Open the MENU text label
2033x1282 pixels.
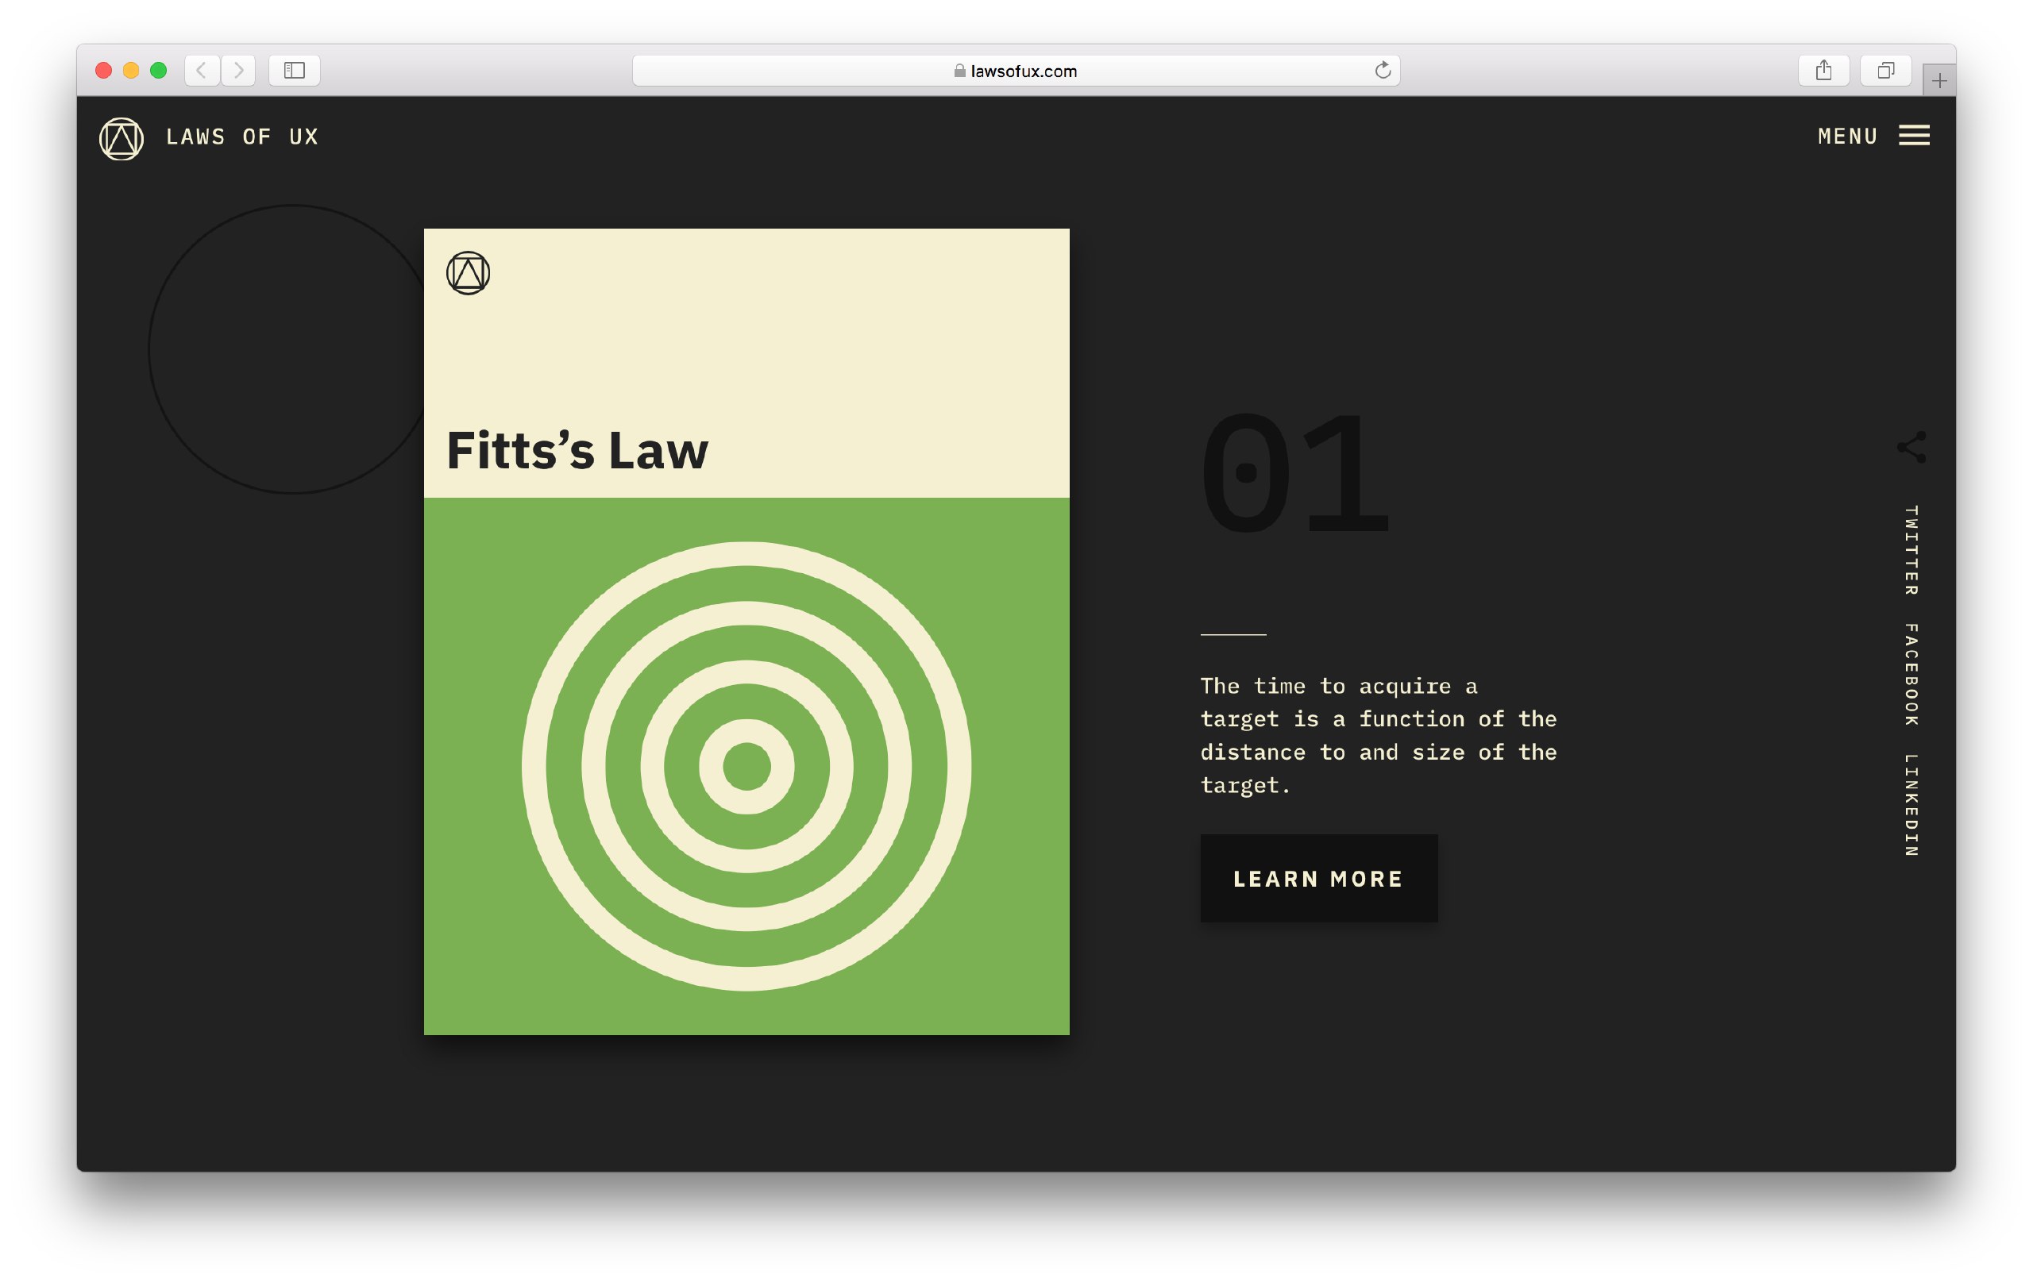coord(1847,136)
